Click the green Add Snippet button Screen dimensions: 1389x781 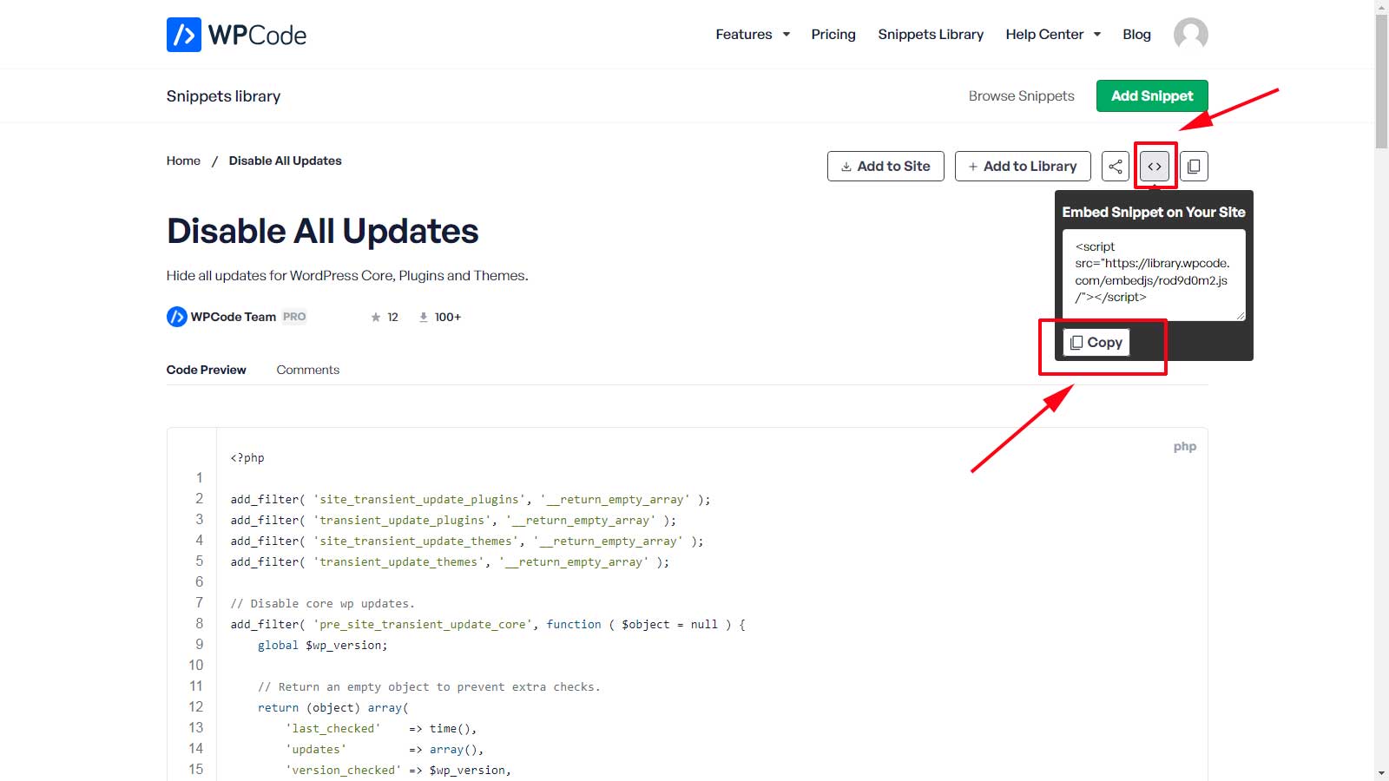click(x=1152, y=95)
